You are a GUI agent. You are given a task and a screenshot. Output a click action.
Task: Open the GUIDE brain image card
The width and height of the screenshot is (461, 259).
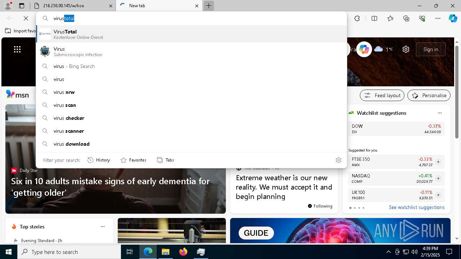click(x=340, y=231)
